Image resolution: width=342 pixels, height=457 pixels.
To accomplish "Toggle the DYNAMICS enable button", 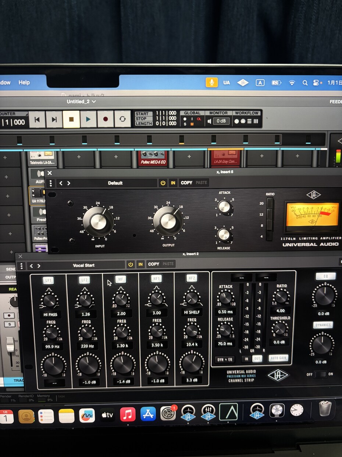I will coord(323,325).
